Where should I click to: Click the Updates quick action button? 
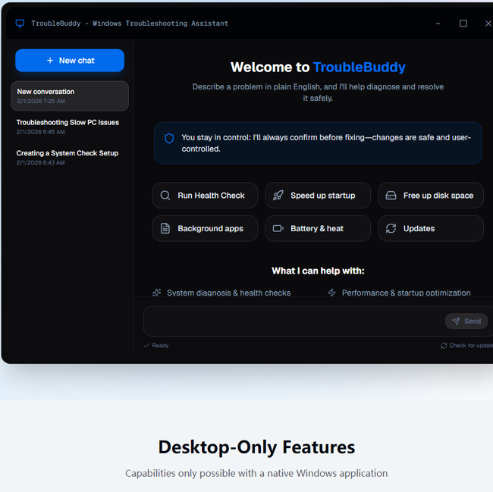tap(431, 228)
